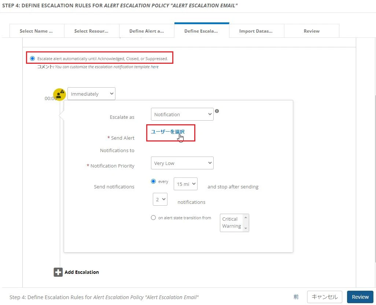
Task: Click the blue Review button
Action: coord(360,297)
